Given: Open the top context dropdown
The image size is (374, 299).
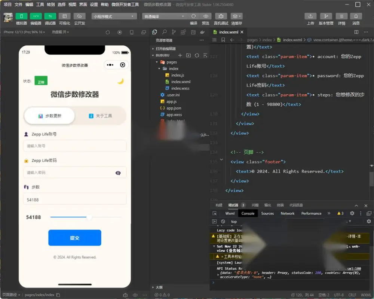Looking at the screenshot, I should tap(234, 222).
